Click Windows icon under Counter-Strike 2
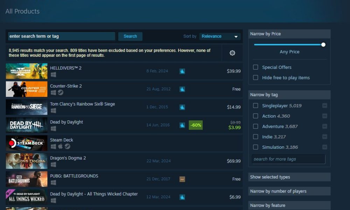 coord(53,92)
